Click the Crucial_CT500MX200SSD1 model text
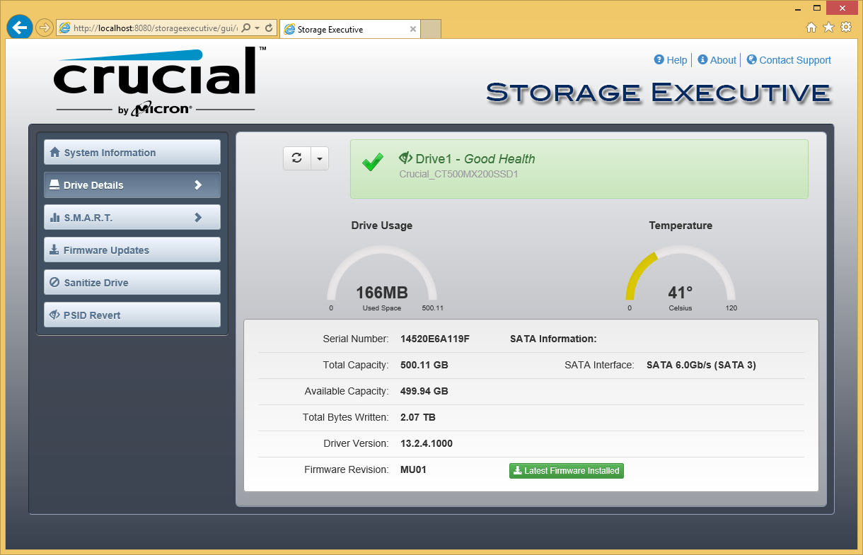The image size is (863, 555). click(x=458, y=174)
